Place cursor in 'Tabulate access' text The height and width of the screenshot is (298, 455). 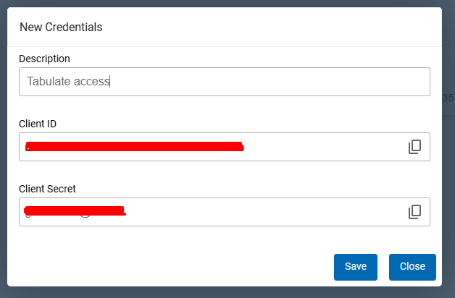[68, 82]
